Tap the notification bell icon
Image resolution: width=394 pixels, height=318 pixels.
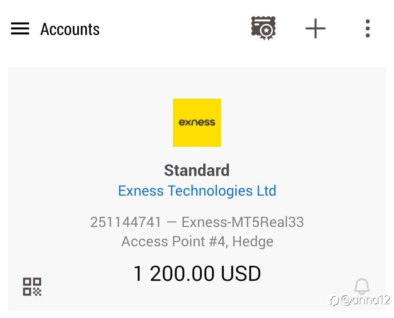362,287
